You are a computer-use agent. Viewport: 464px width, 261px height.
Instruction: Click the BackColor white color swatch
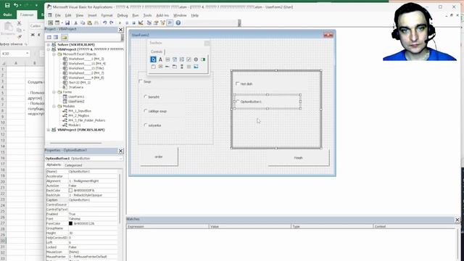coord(70,190)
